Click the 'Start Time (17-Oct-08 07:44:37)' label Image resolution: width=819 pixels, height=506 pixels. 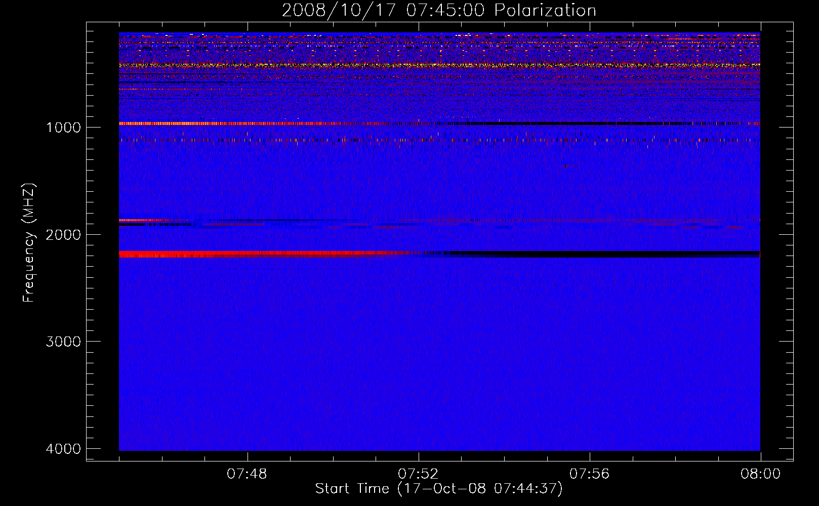point(439,489)
